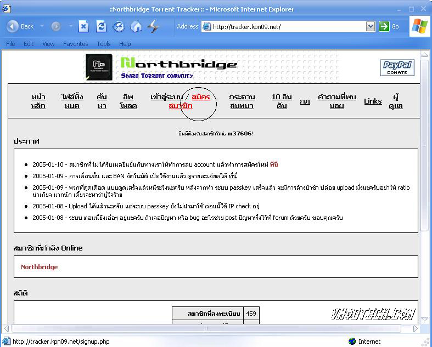Open the ไฟล์ทั้งหมด navigation link

tap(72, 101)
